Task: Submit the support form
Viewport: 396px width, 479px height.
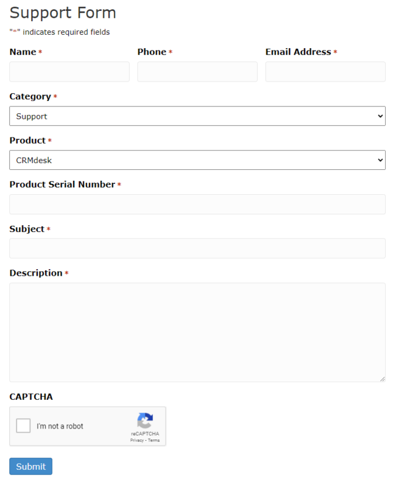Action: point(31,466)
